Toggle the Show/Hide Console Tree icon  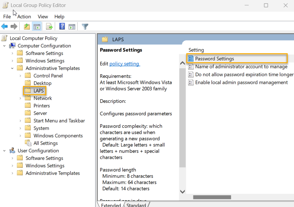point(37,26)
